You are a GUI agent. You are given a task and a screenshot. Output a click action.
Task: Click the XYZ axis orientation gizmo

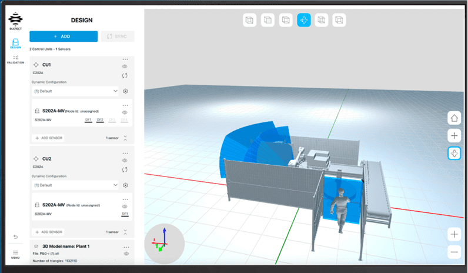pos(165,244)
